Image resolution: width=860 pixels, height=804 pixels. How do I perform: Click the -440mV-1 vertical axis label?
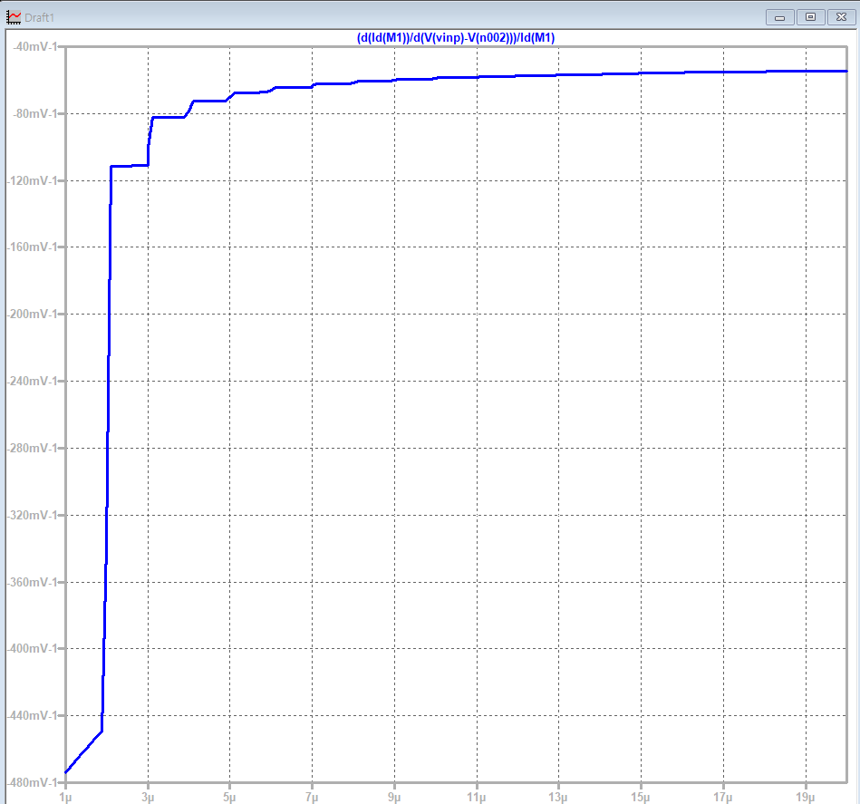tap(32, 715)
